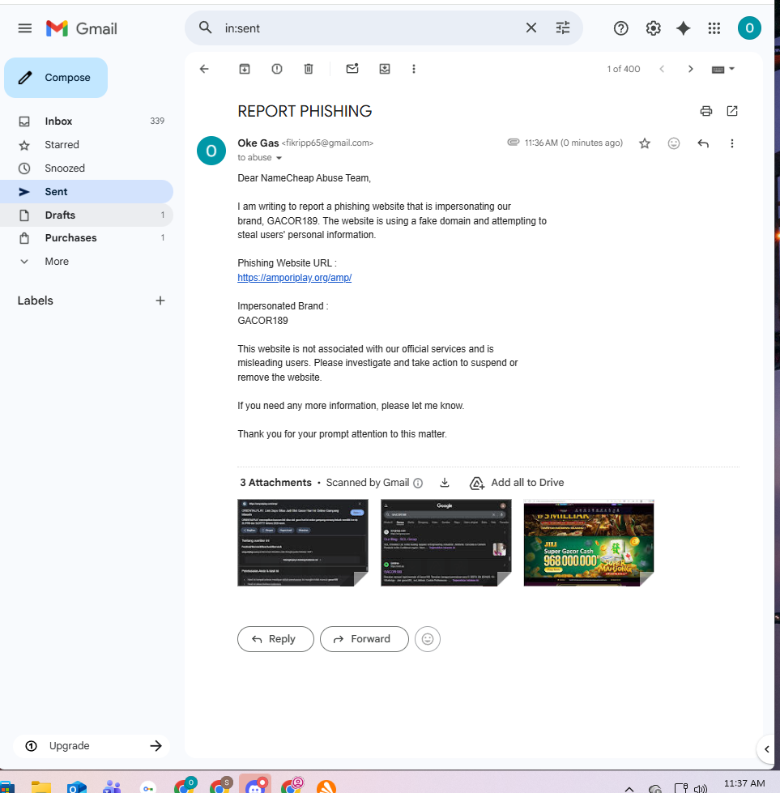Image resolution: width=780 pixels, height=793 pixels.
Task: Create a new label with plus icon
Action: tap(160, 301)
